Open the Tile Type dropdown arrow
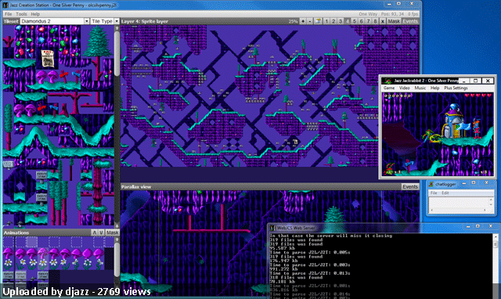501x299 pixels. [x=117, y=21]
